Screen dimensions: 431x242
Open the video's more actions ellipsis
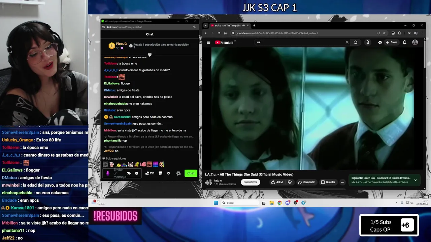342,182
